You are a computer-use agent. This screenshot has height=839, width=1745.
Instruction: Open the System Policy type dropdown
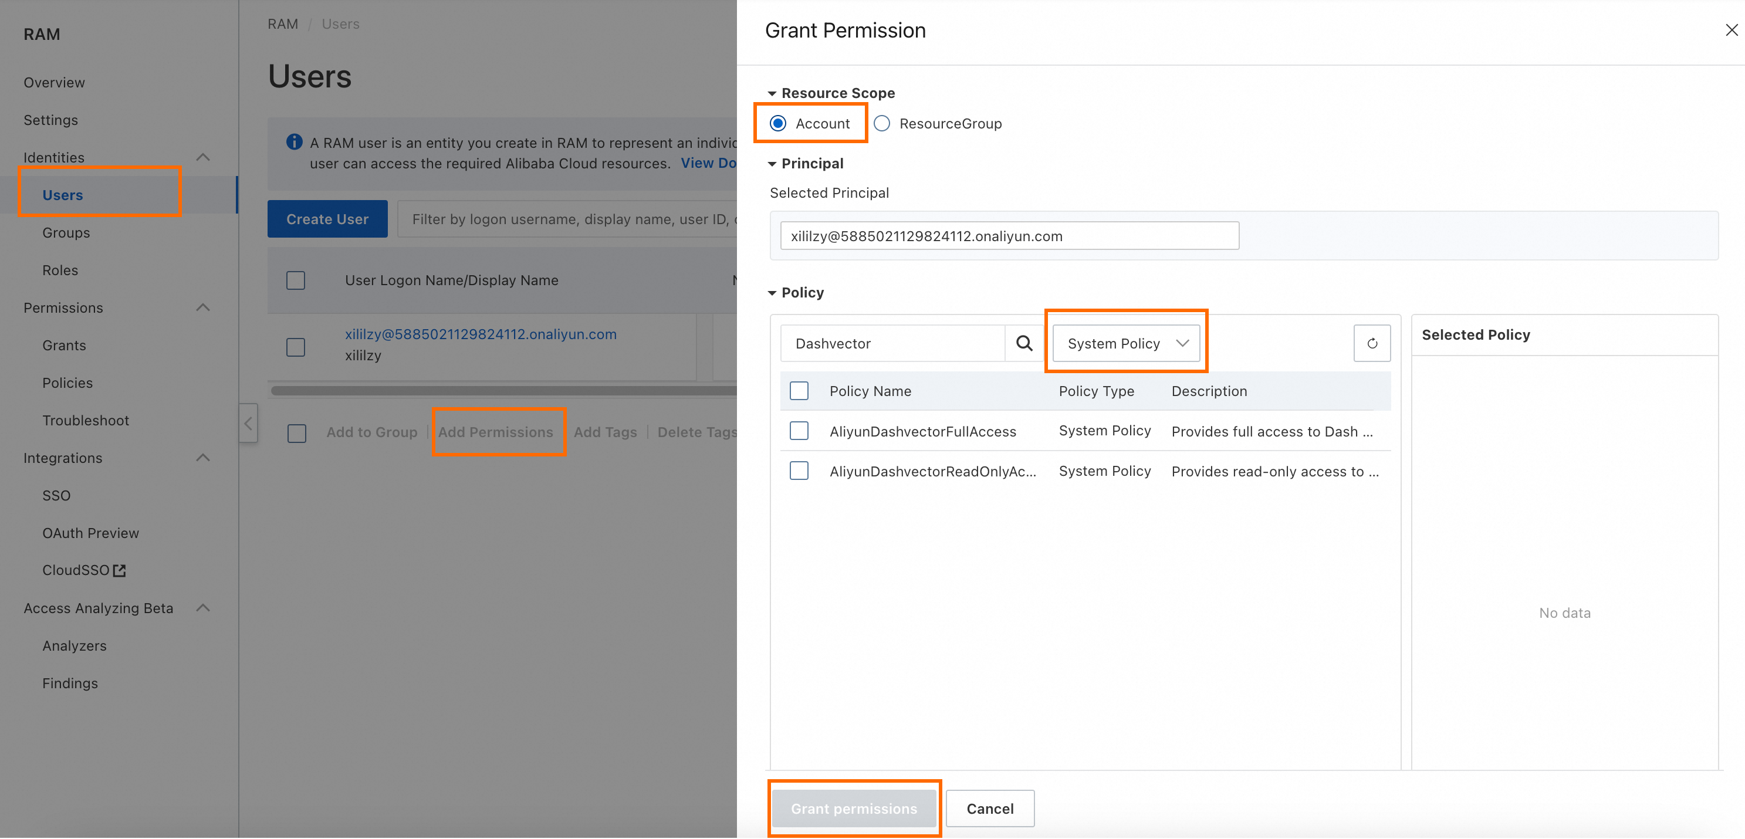point(1126,343)
